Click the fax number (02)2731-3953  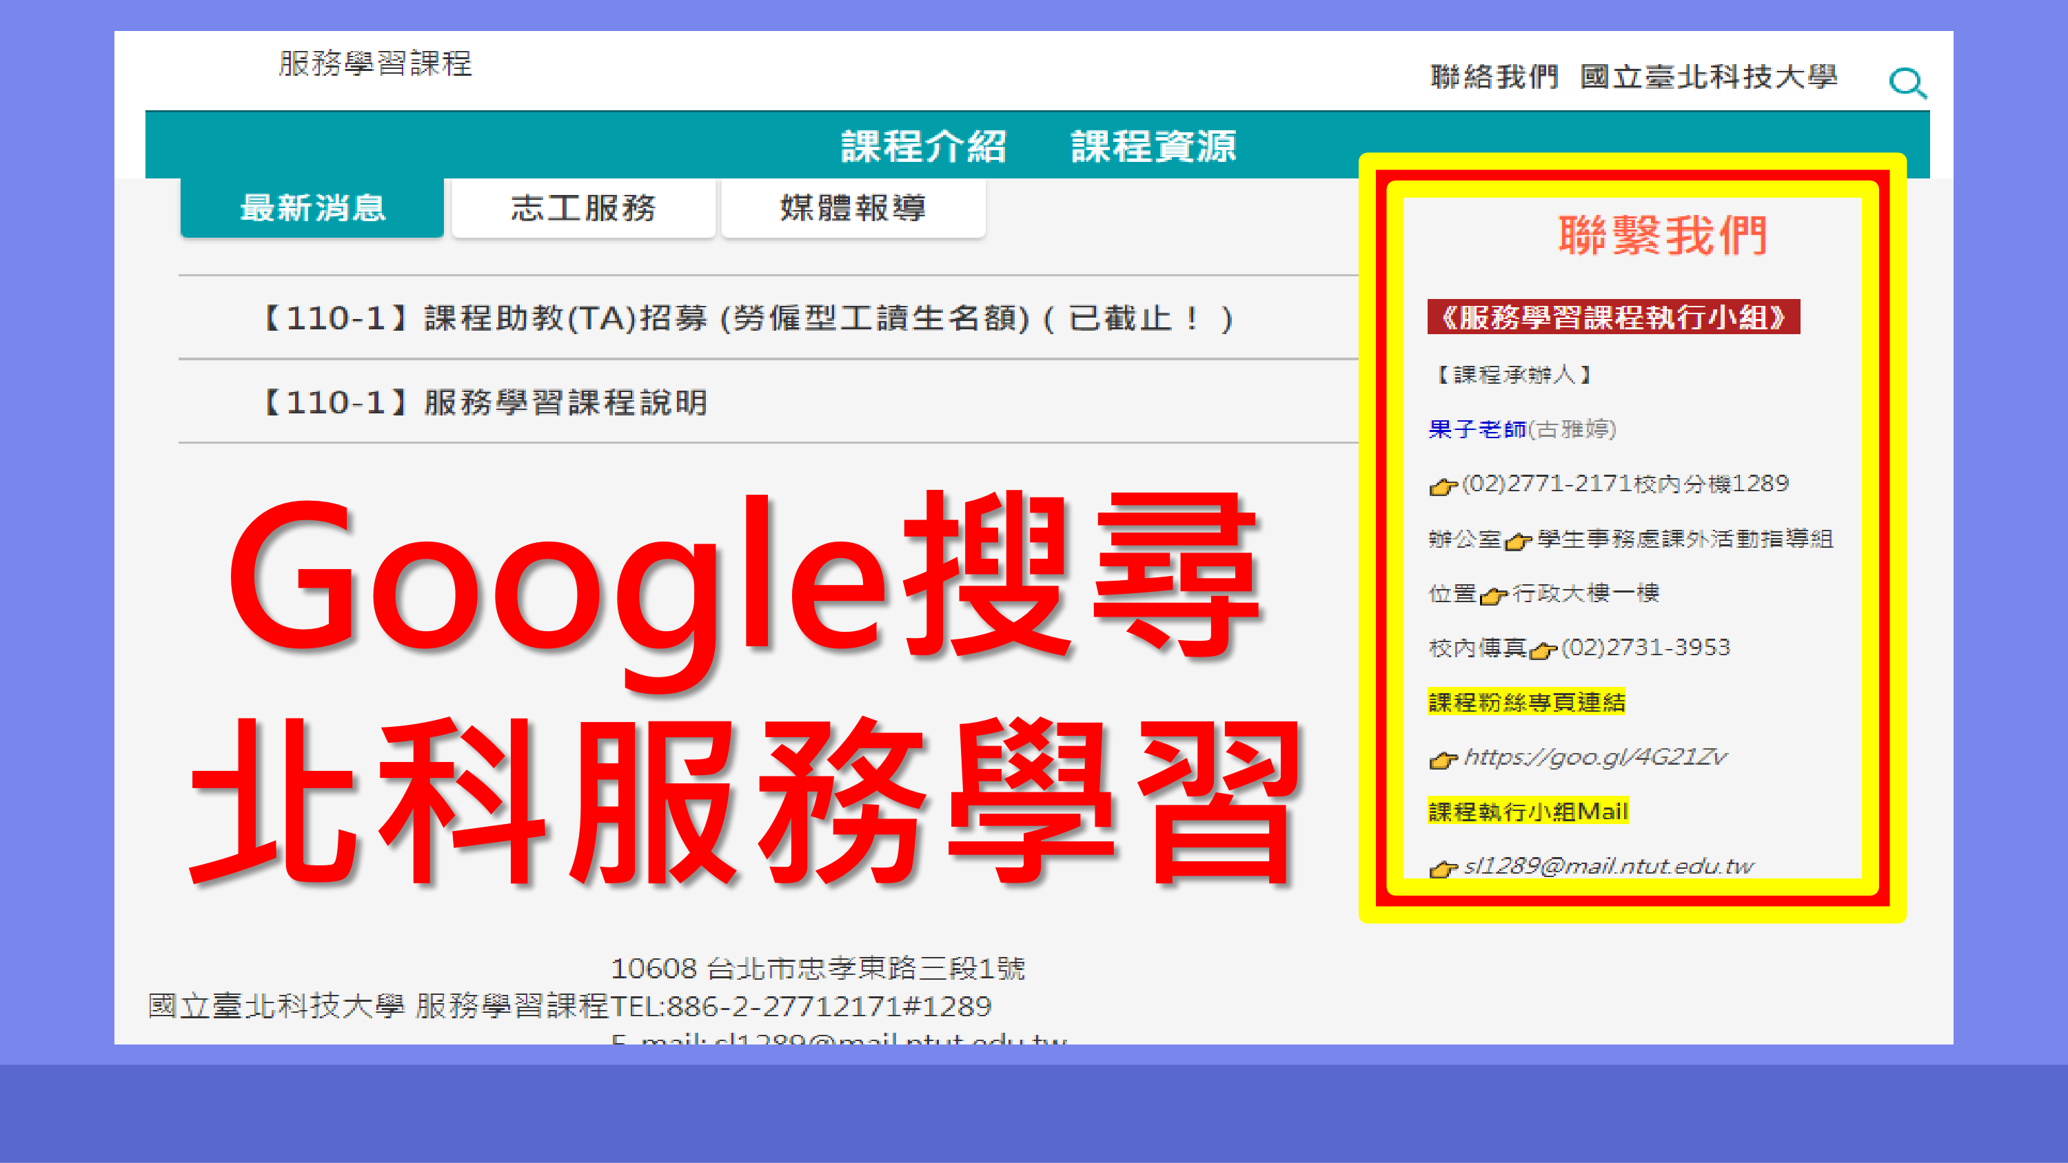(x=1645, y=648)
